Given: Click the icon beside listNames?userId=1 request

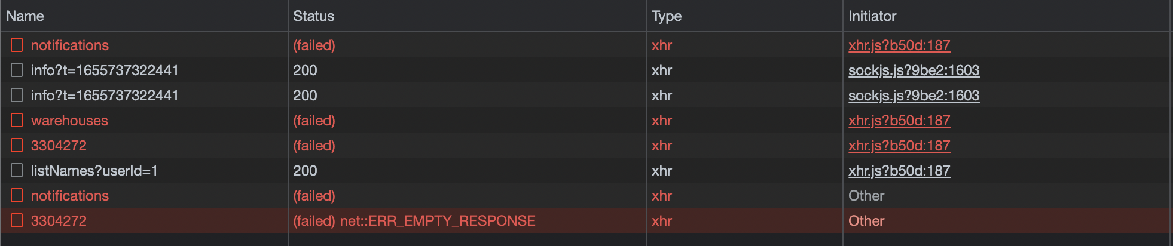Looking at the screenshot, I should (x=17, y=171).
